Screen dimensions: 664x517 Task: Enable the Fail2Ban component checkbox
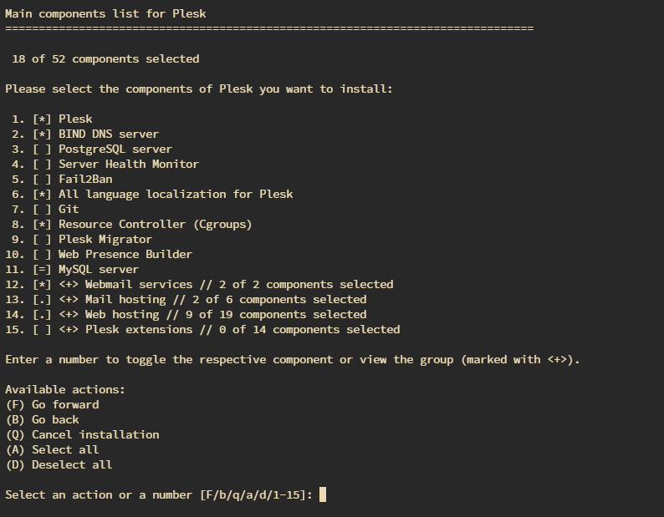click(42, 179)
